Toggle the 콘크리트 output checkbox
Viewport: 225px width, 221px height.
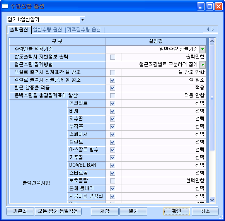(x=112, y=103)
